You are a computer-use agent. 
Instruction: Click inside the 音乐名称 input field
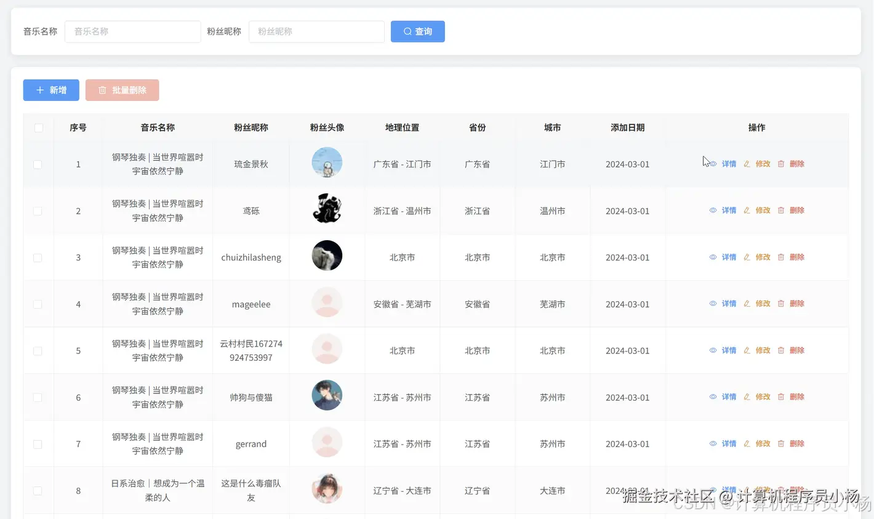click(x=132, y=31)
